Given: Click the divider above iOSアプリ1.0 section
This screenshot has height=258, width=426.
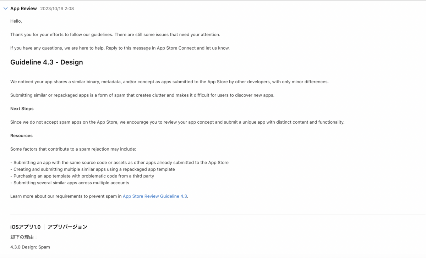Looking at the screenshot, I should 213,215.
